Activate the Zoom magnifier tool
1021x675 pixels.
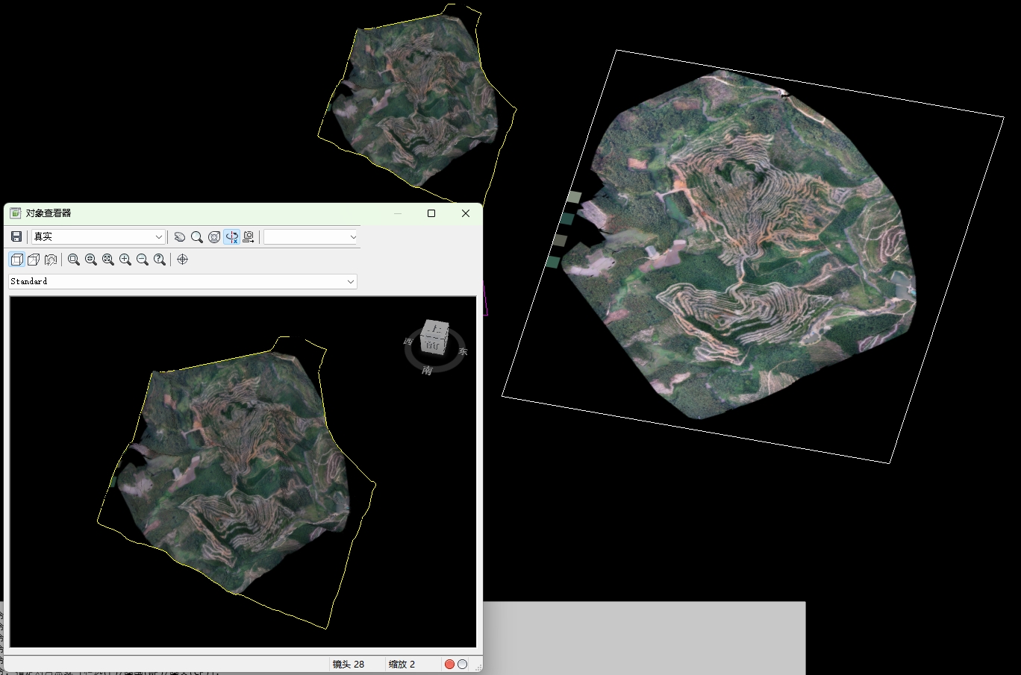(x=197, y=236)
